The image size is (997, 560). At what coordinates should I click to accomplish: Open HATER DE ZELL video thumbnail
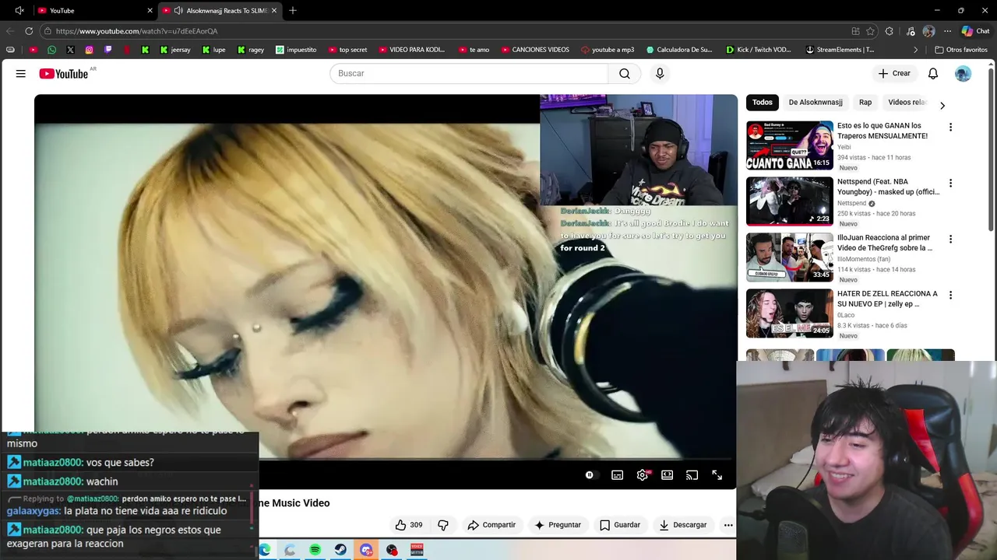click(790, 313)
